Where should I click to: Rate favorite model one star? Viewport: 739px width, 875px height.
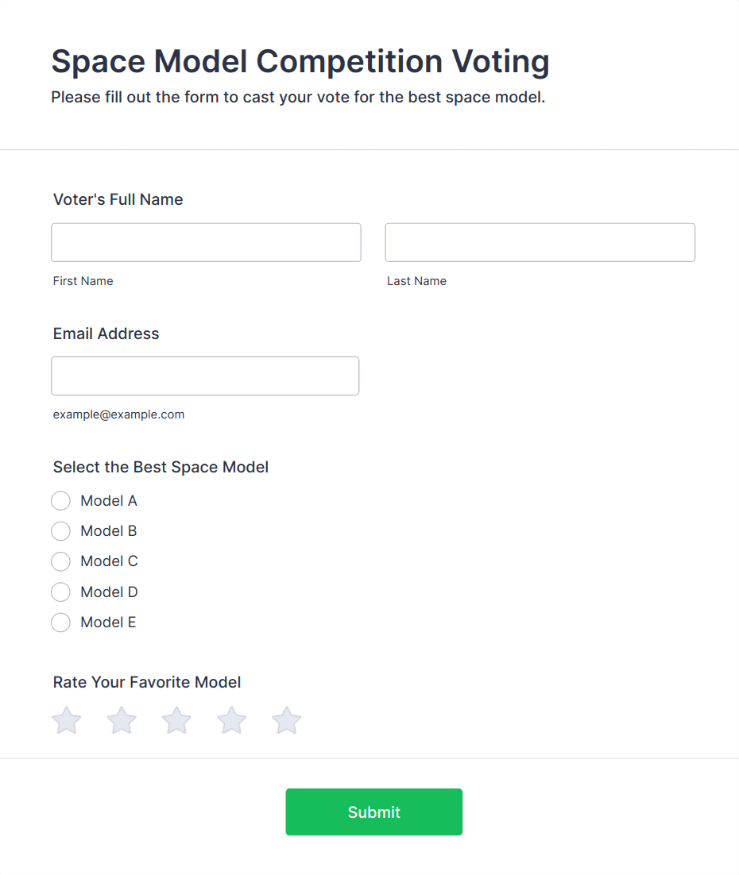(x=67, y=721)
